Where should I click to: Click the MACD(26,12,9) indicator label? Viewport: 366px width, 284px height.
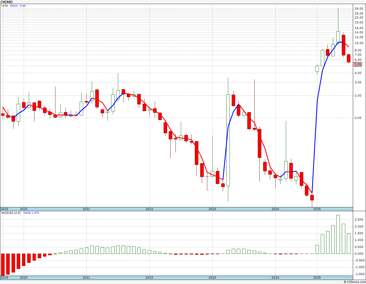tap(11, 213)
